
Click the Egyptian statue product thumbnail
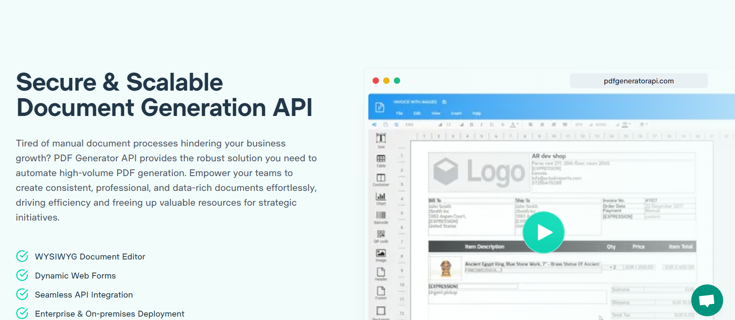[446, 268]
